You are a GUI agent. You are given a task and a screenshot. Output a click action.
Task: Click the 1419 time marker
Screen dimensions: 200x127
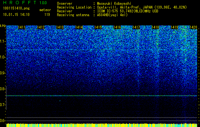pos(174,27)
